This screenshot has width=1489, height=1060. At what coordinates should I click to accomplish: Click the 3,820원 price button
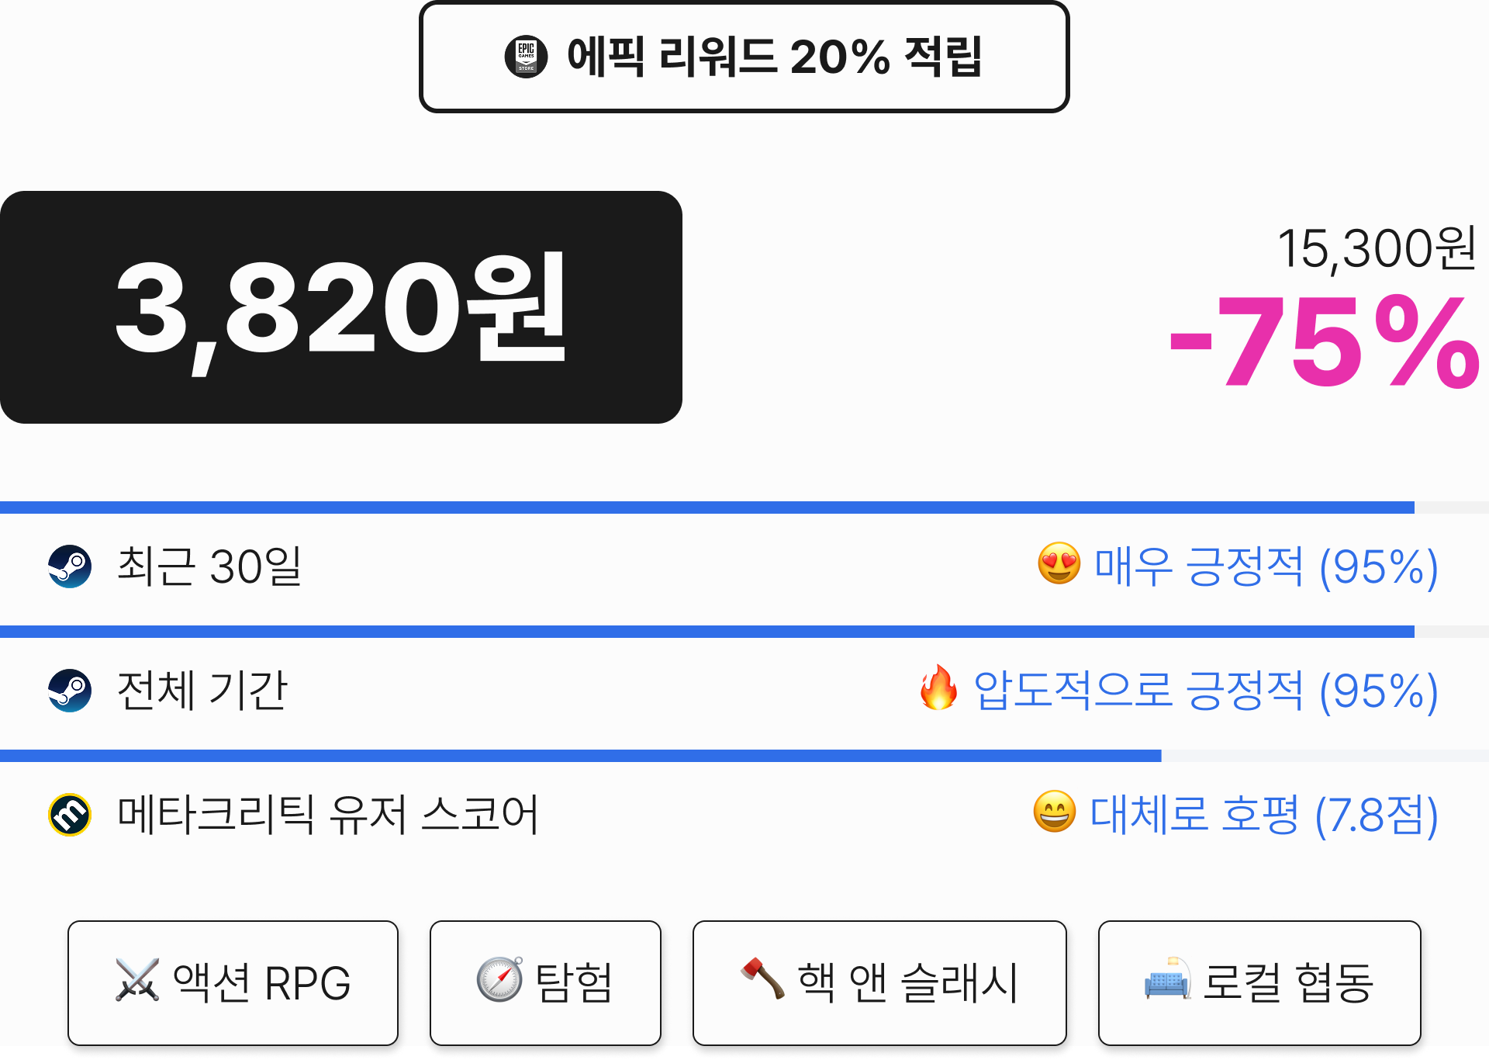pos(341,307)
